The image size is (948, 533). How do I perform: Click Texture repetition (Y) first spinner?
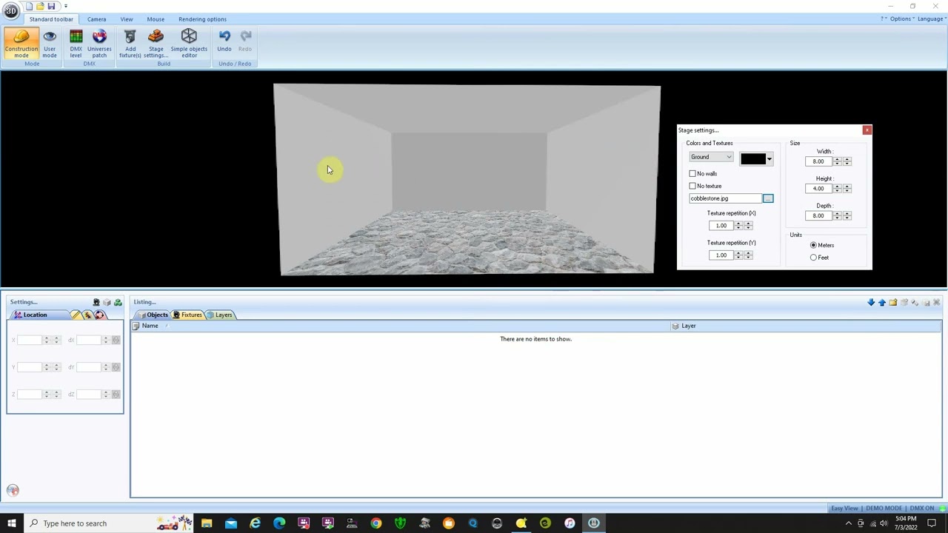click(738, 255)
